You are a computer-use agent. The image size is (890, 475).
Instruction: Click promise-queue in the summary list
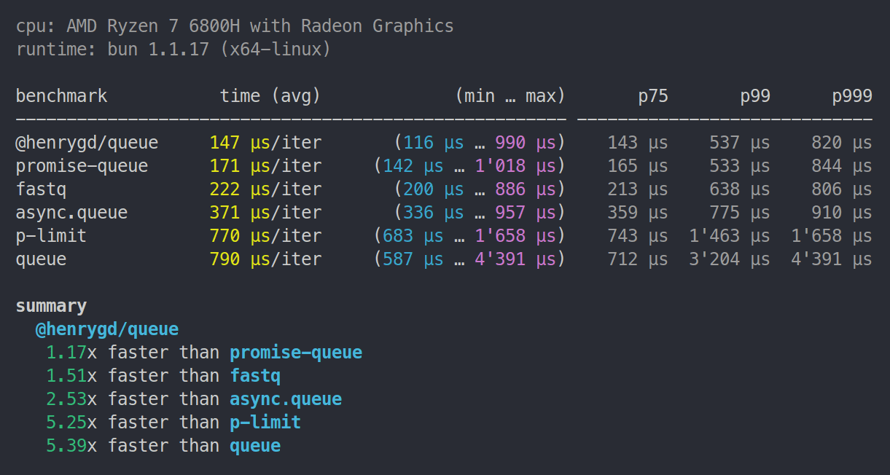click(x=296, y=353)
